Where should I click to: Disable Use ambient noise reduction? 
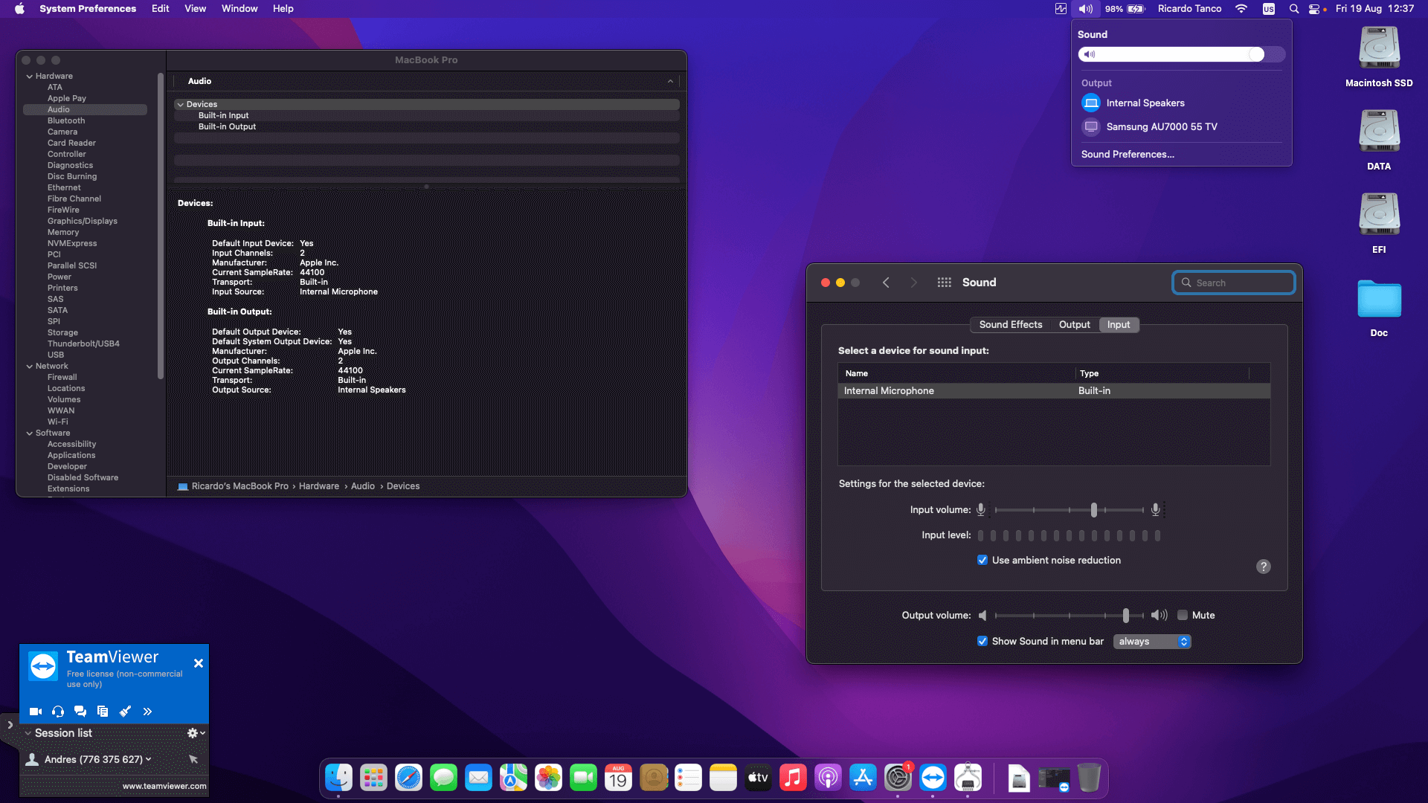[982, 560]
